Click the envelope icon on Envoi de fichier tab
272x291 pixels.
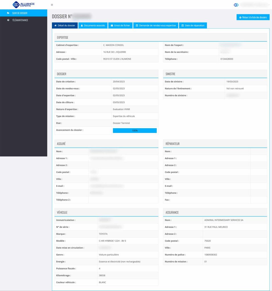112,26
